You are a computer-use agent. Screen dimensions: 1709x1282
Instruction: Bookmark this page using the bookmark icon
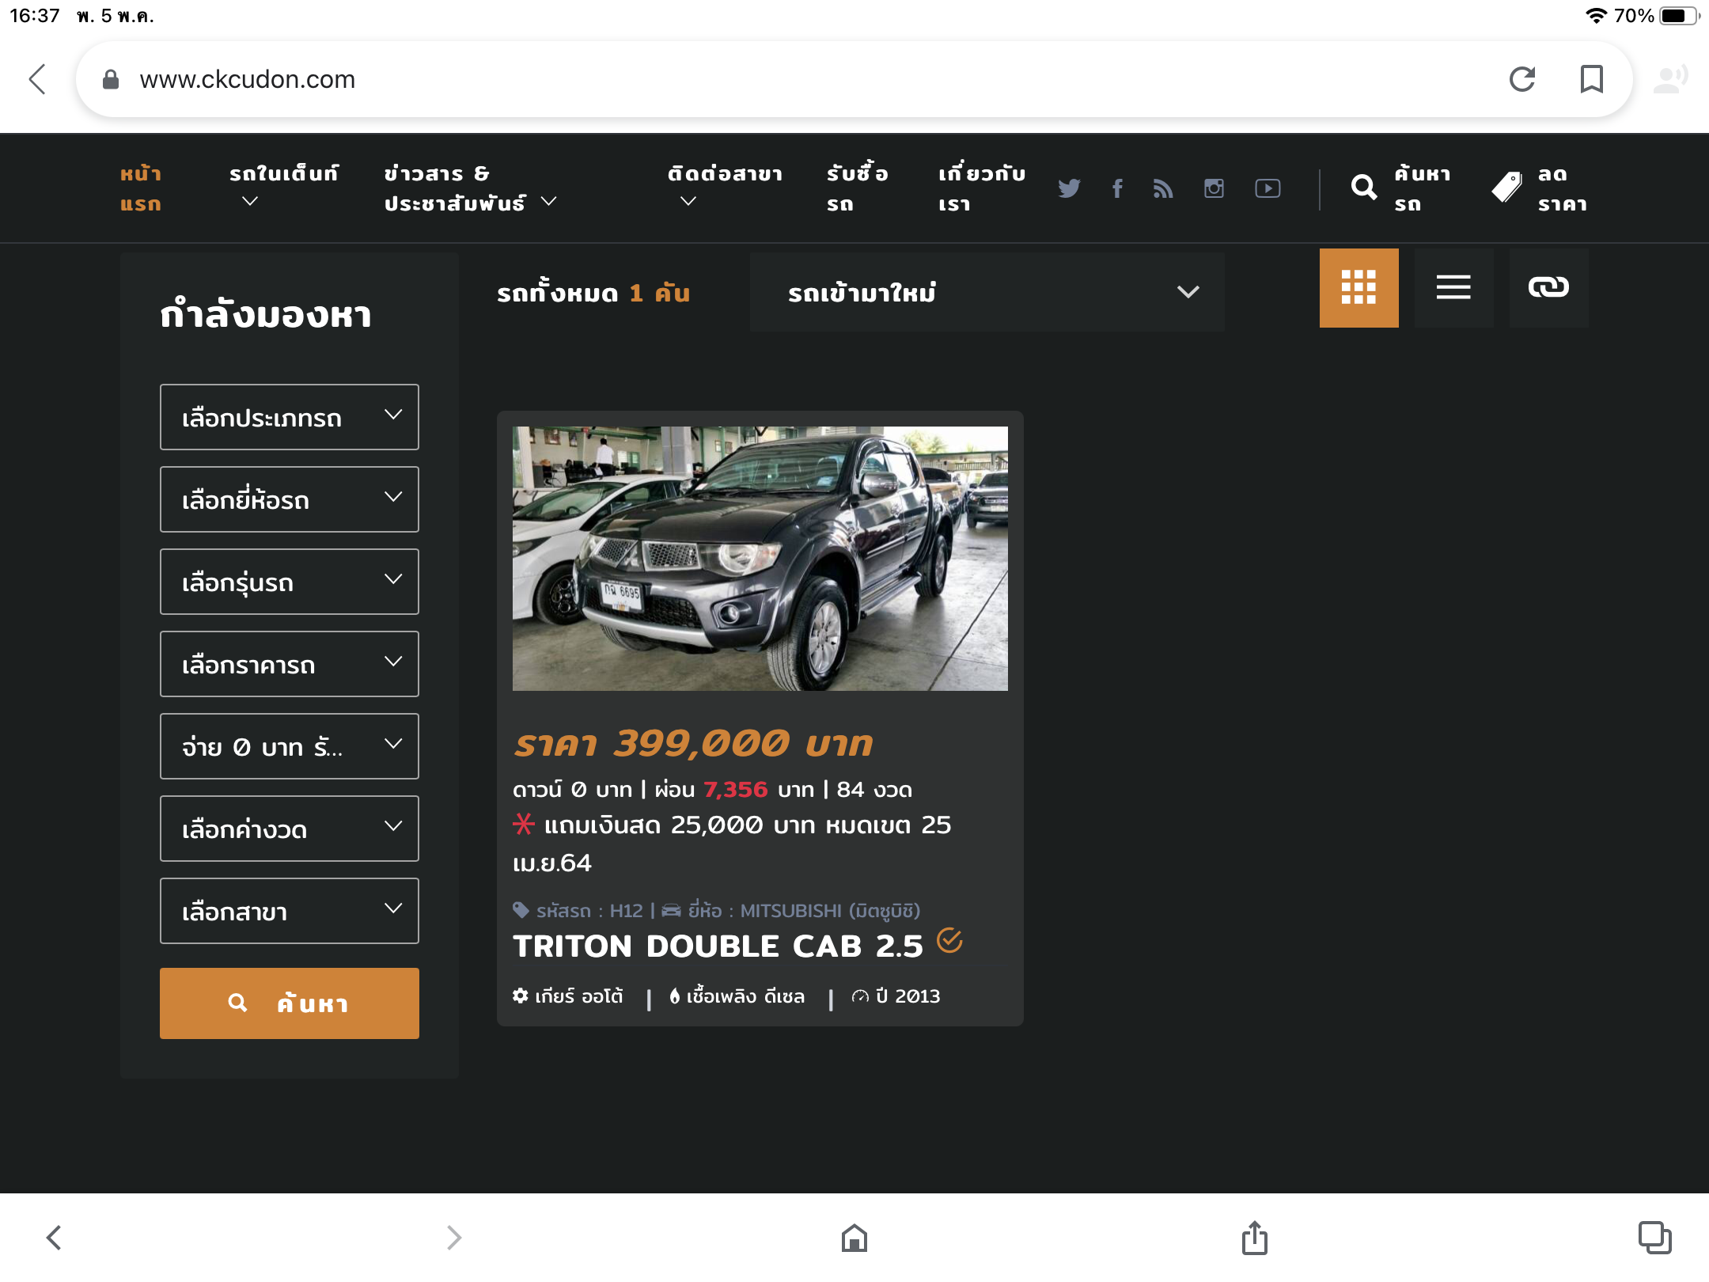[1591, 79]
